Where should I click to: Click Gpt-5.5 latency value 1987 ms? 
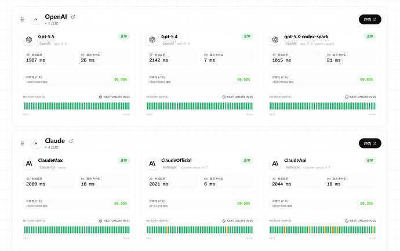(35, 60)
